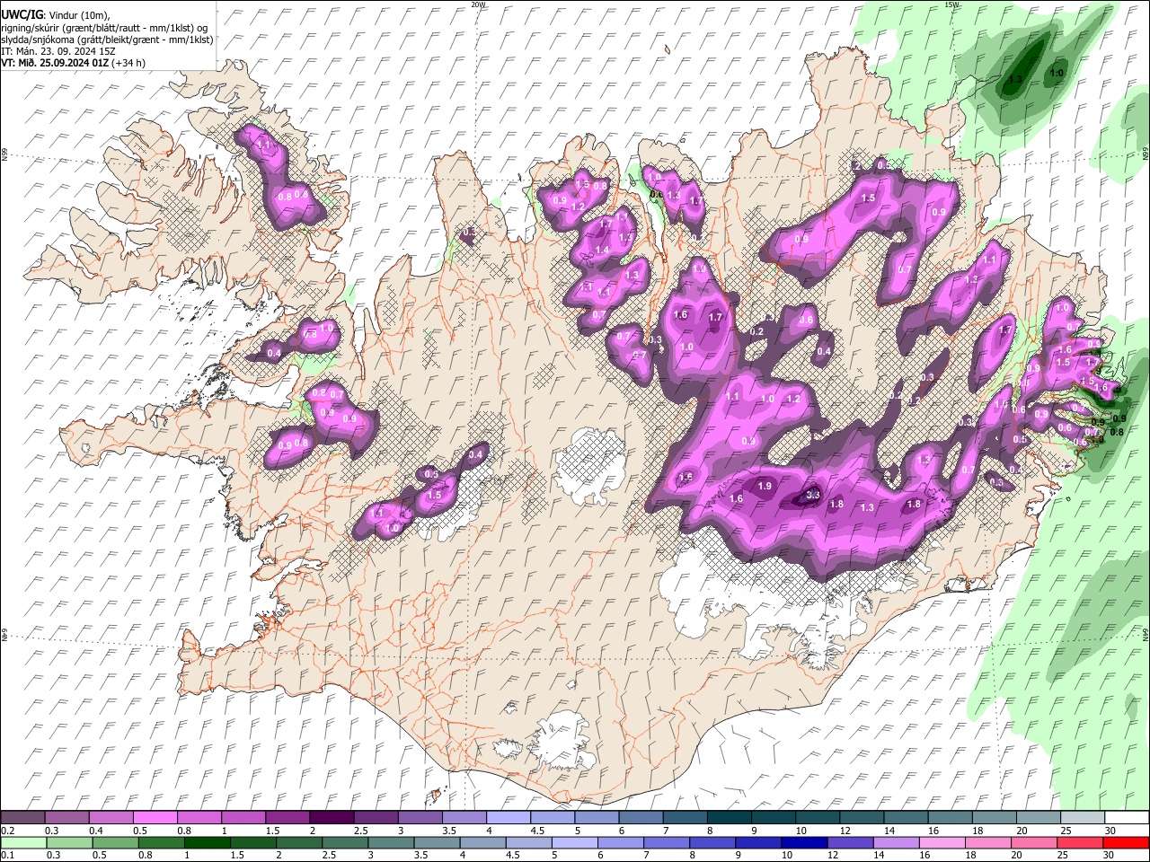Image resolution: width=1150 pixels, height=862 pixels.
Task: Select the 12 violet swatch in lower rain scale
Action: tap(850, 842)
